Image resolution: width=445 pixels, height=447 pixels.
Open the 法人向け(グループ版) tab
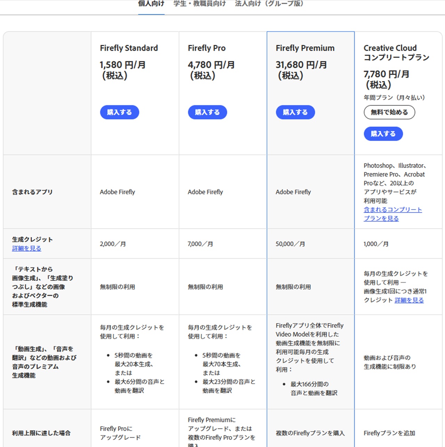point(269,4)
